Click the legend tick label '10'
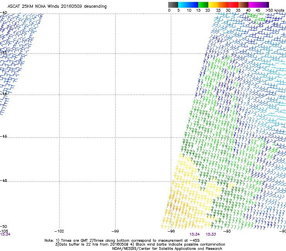 189,10
